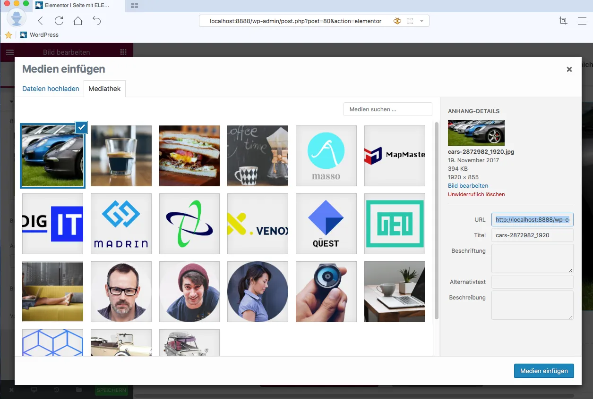Click the attachment preview image in details
593x399 pixels.
pos(476,133)
